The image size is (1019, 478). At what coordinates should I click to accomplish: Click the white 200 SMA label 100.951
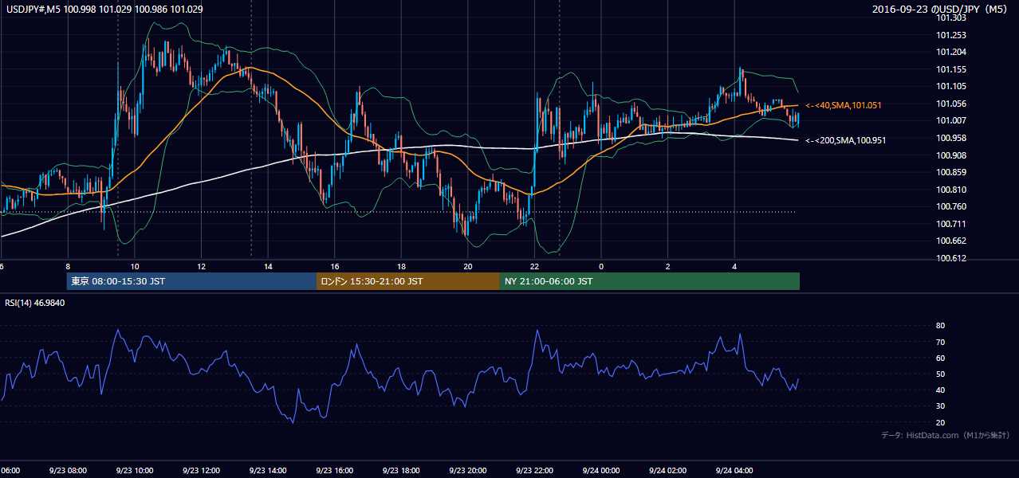(845, 140)
